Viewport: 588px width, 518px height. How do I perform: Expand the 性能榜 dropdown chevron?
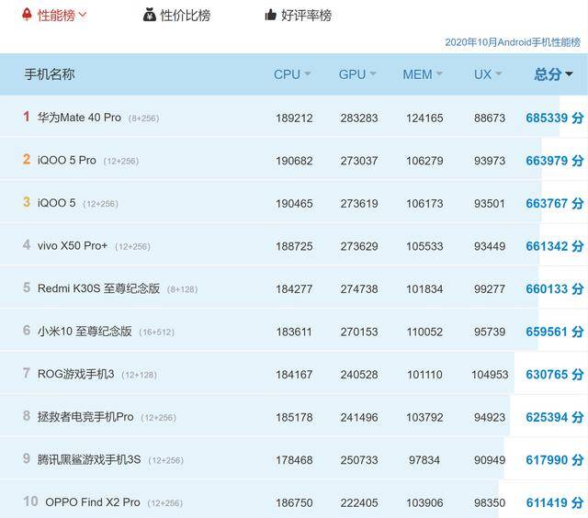pyautogui.click(x=83, y=15)
